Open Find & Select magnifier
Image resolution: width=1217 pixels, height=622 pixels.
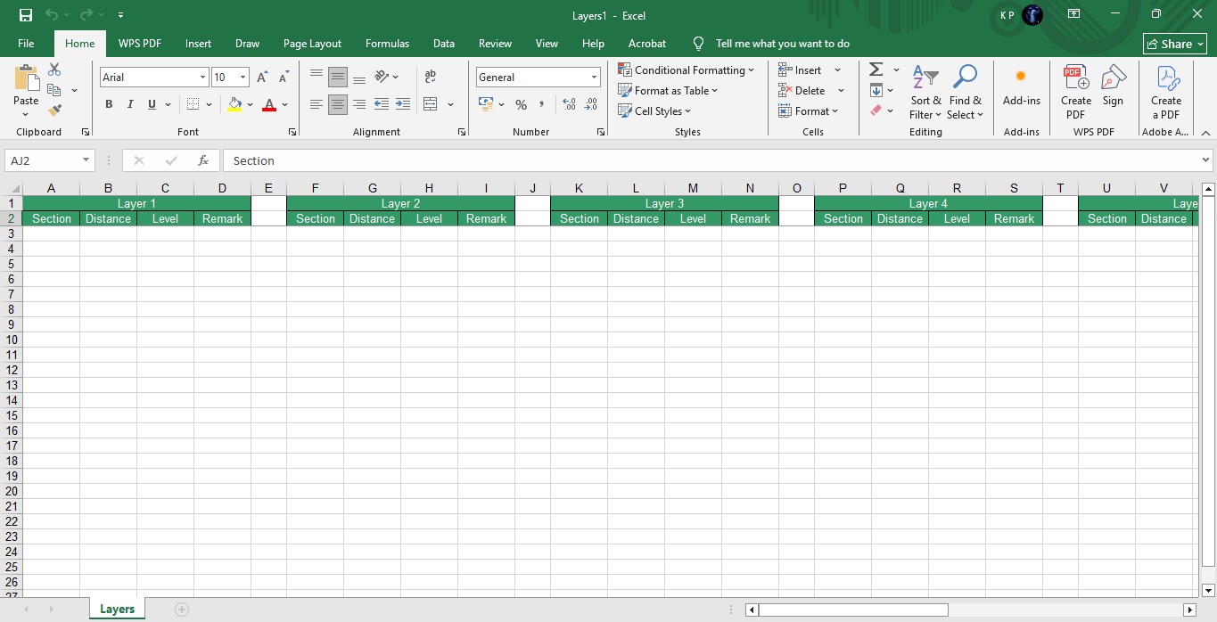(x=966, y=93)
